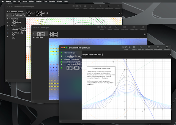Uncheck the Tangent, Perpendicular group checkbox
176x125 pixels.
(62, 59)
